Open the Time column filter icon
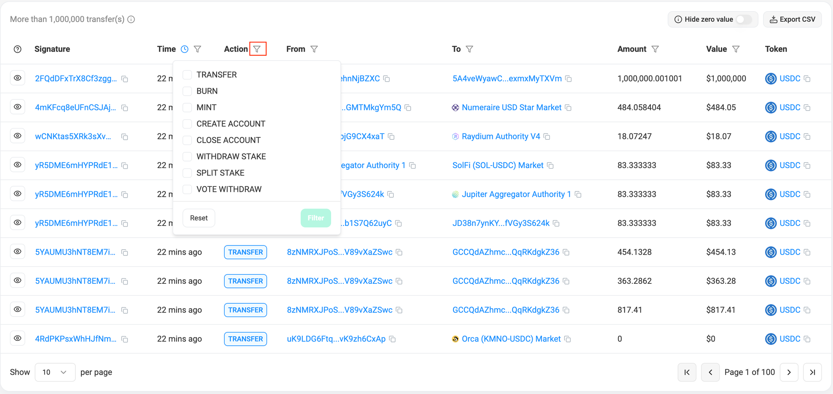 [x=198, y=49]
